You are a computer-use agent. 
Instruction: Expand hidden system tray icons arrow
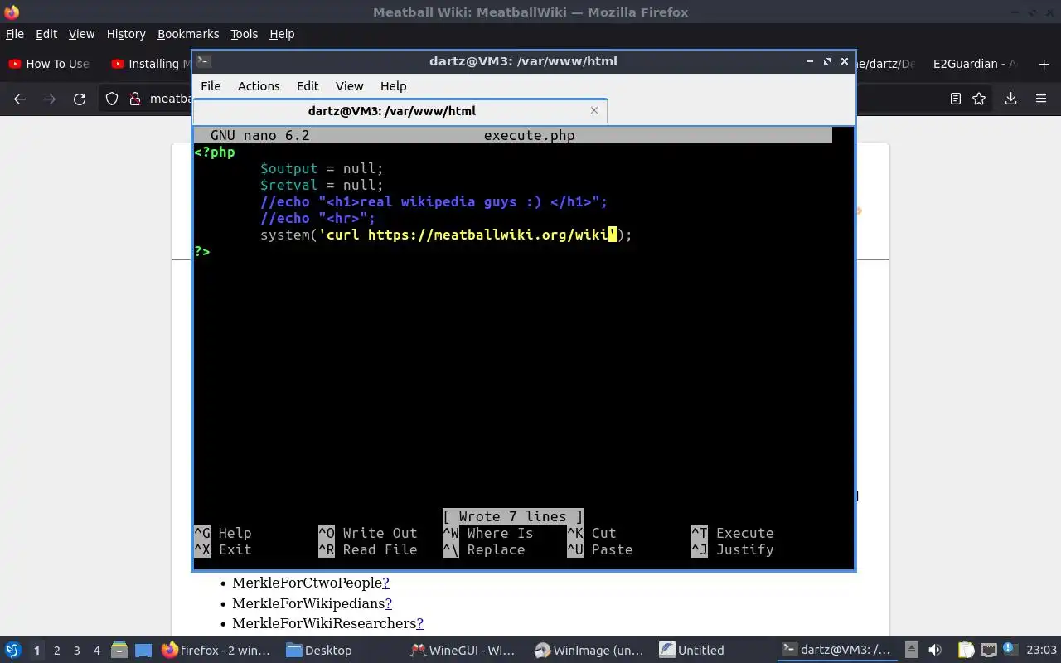[911, 650]
